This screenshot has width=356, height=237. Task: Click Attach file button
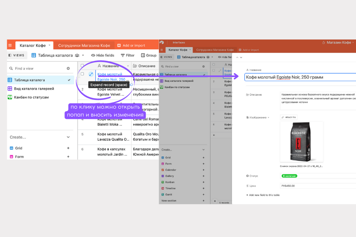coord(289,117)
